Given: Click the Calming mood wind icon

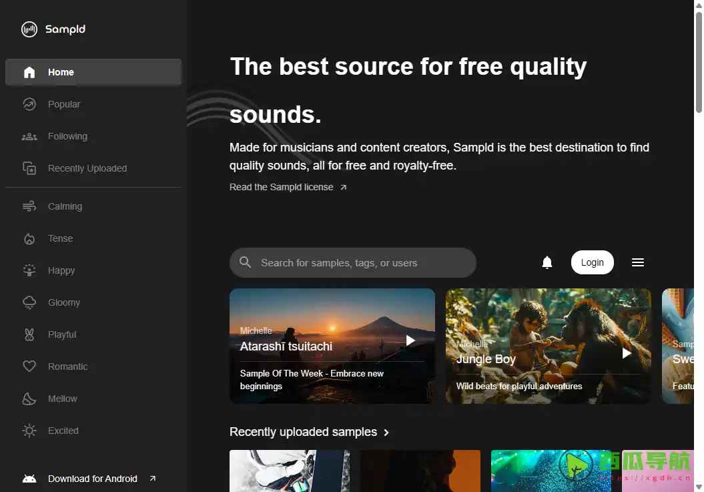Looking at the screenshot, I should point(29,206).
